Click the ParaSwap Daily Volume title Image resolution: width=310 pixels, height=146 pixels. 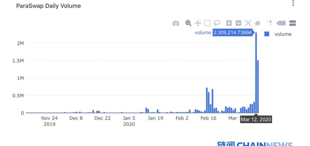pos(49,6)
